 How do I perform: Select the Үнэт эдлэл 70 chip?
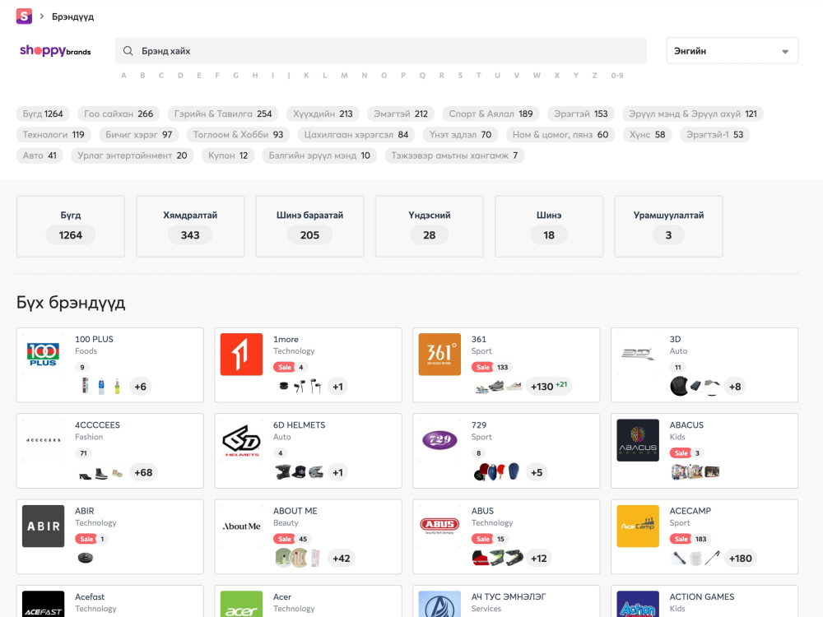[461, 135]
